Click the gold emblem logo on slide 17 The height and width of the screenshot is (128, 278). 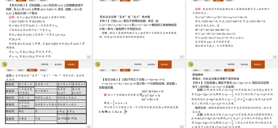tap(4, 64)
